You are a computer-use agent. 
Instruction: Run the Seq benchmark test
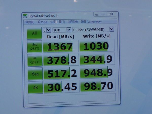click(x=35, y=74)
